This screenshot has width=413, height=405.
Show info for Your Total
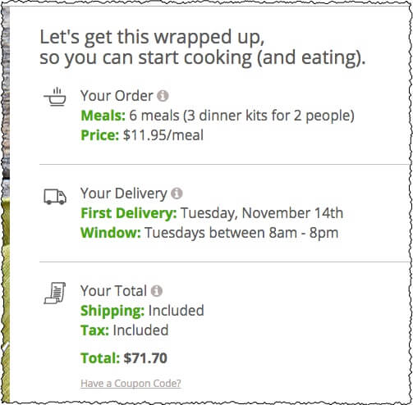[157, 291]
